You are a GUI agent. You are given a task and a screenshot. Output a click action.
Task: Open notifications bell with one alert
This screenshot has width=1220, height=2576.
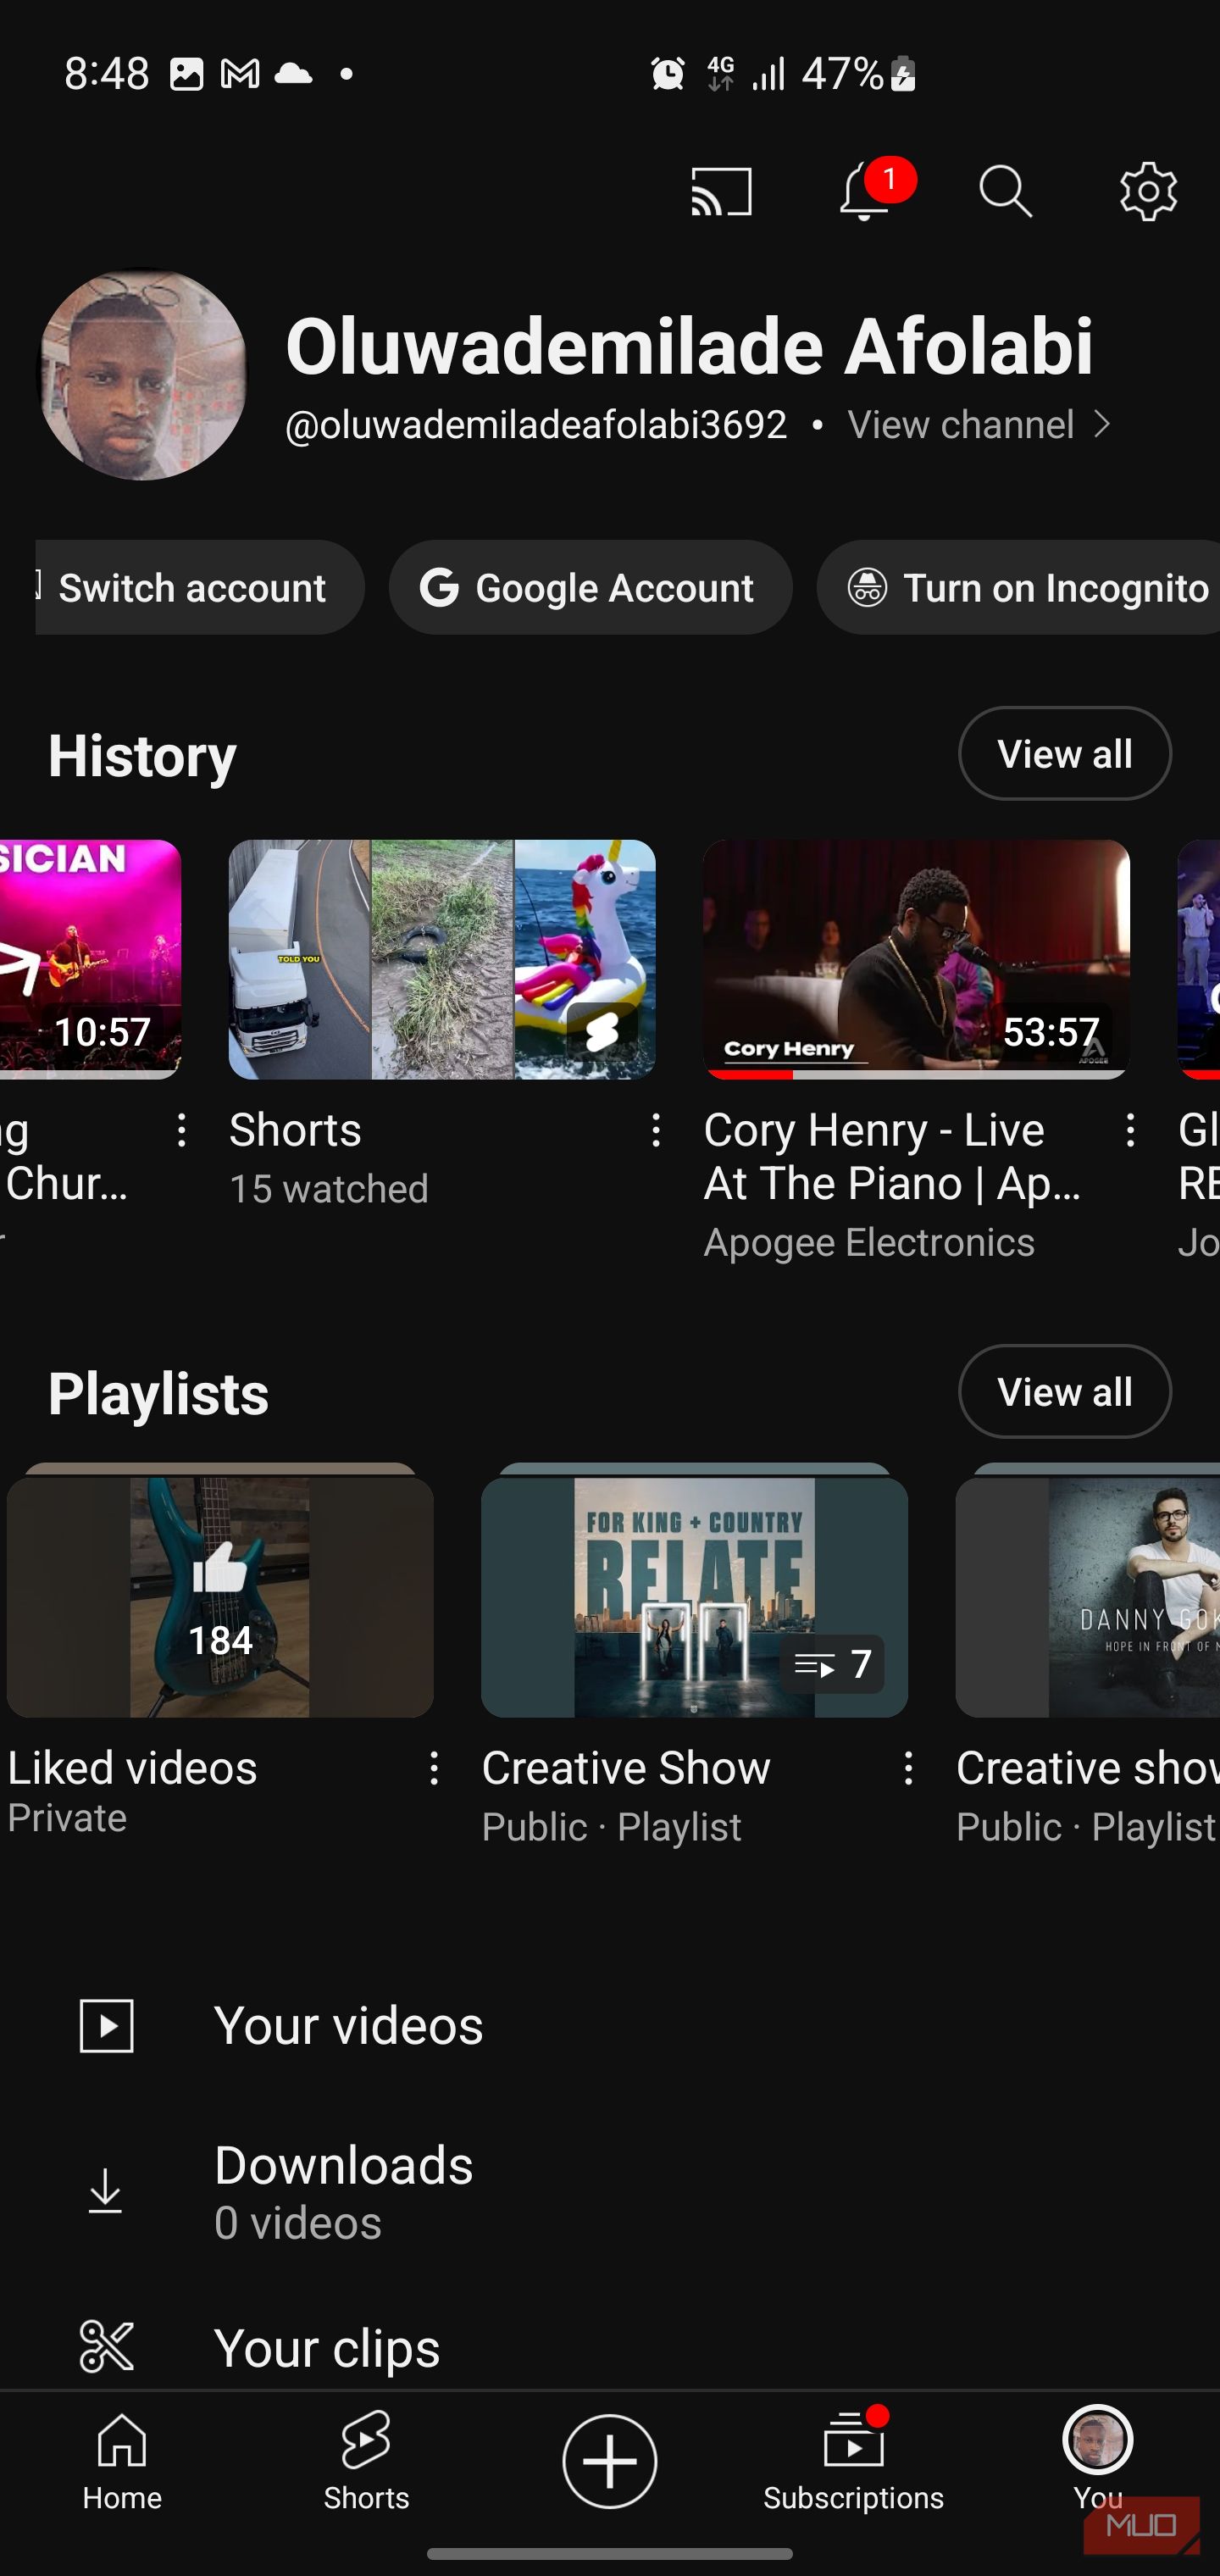tap(866, 191)
